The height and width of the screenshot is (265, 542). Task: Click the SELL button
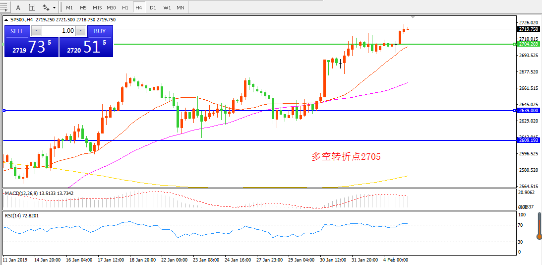coord(17,31)
